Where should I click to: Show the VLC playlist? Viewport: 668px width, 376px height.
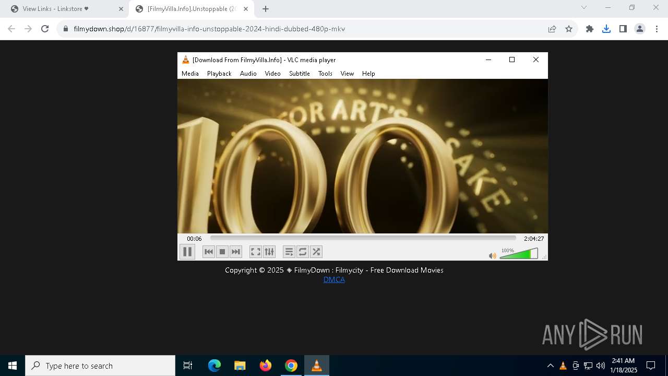coord(289,252)
